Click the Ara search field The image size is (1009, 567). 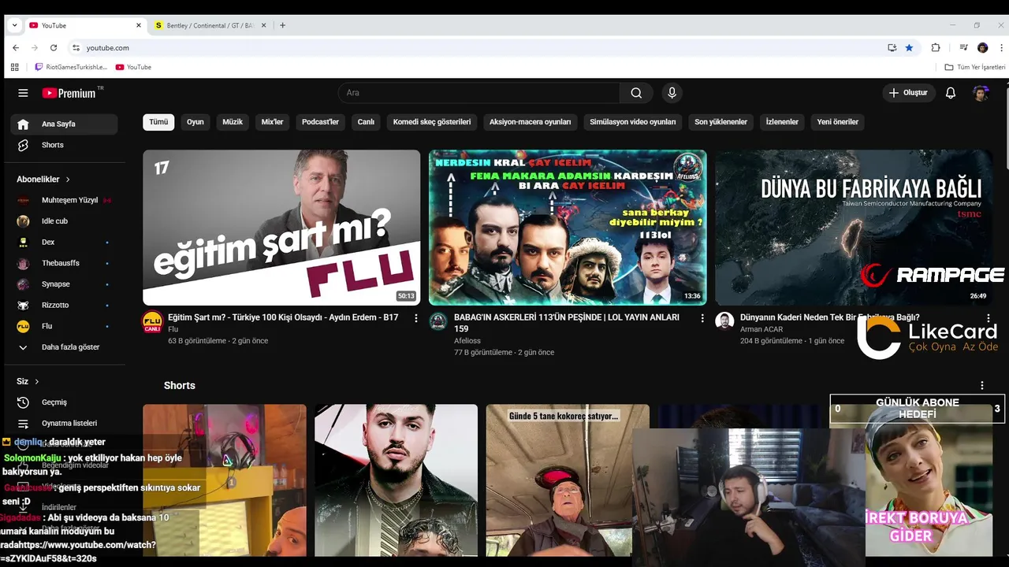479,93
